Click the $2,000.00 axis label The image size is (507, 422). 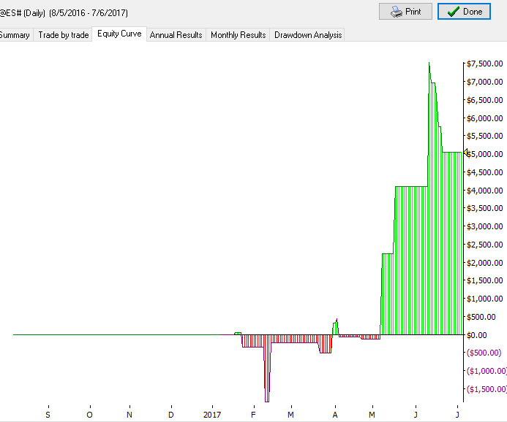pos(485,263)
